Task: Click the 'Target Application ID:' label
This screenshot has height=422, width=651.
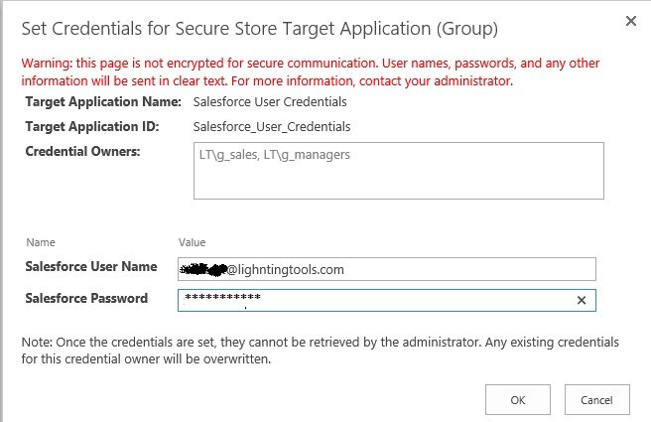Action: point(92,126)
